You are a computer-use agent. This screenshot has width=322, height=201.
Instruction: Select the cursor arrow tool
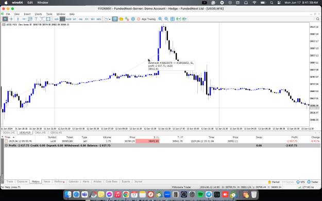click(5, 19)
